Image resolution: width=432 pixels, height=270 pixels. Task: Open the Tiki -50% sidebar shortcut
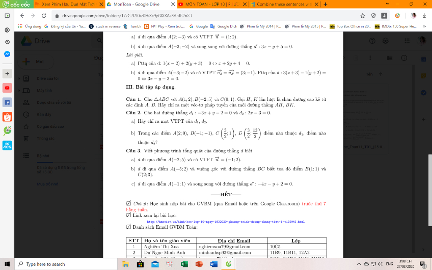tap(7, 145)
